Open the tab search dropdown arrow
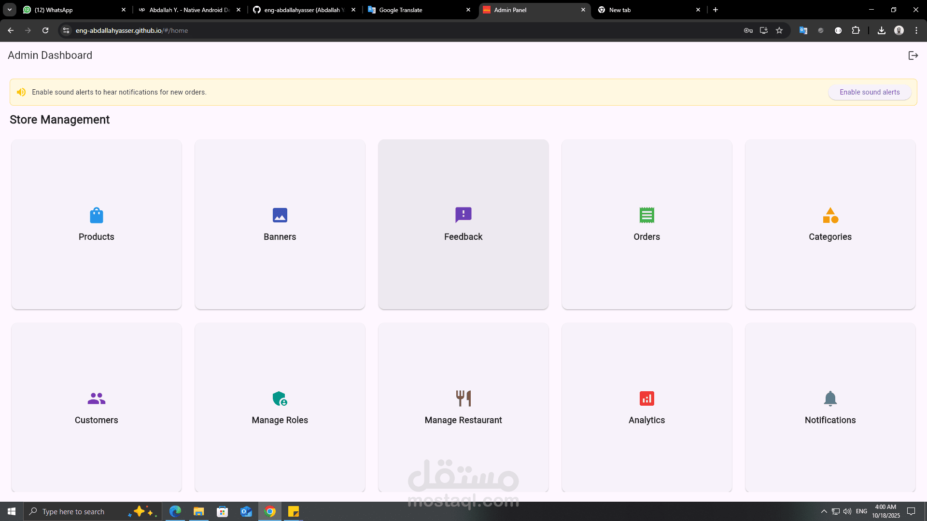 10,10
